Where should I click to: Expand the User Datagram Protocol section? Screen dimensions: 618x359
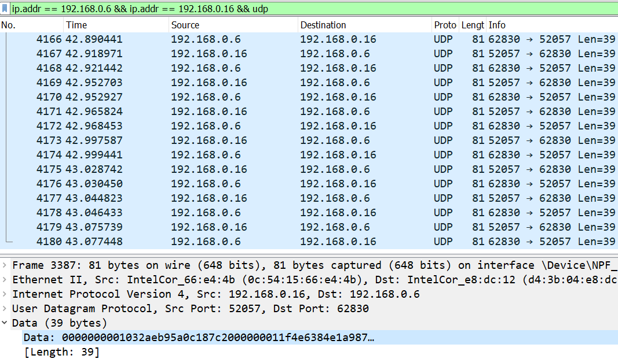5,309
